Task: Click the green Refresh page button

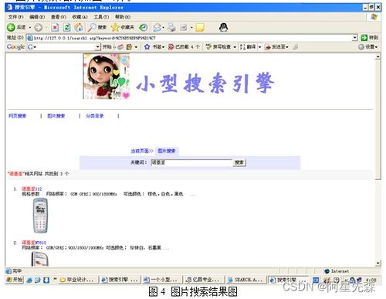Action: click(66, 27)
